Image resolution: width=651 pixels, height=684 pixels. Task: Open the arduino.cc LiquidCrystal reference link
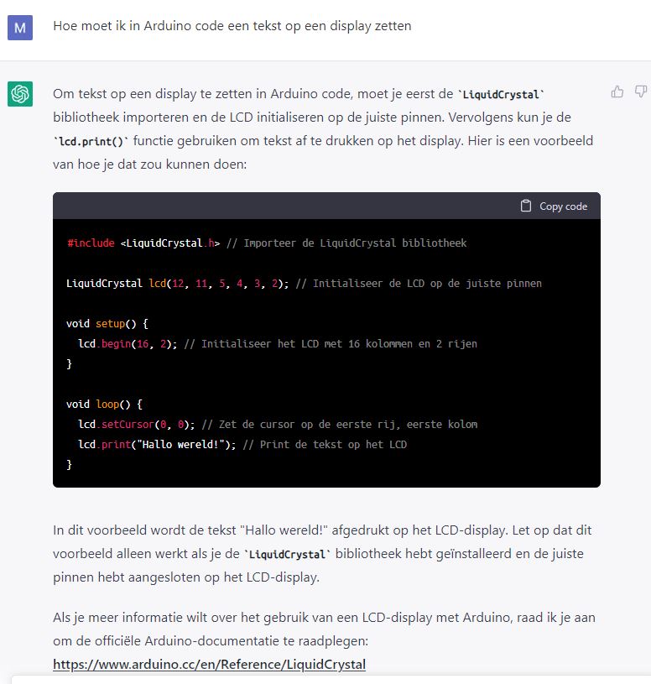(209, 665)
